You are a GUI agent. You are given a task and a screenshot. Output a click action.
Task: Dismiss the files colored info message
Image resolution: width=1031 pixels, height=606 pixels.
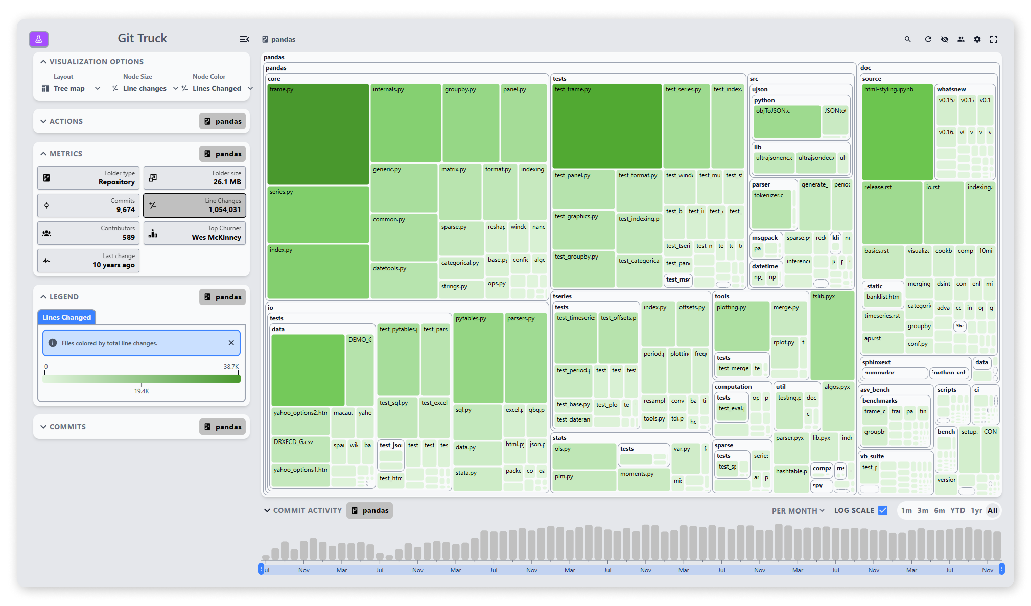pos(231,343)
